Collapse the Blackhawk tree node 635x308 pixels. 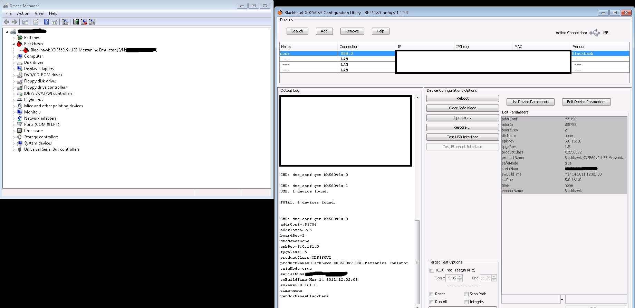(14, 44)
